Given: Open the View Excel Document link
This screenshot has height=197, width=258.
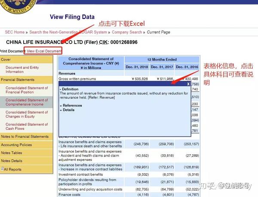Looking at the screenshot, I should pyautogui.click(x=44, y=51).
